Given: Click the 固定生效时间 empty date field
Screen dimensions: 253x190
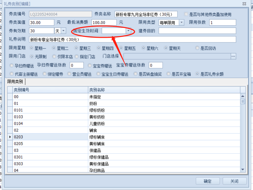Looking at the screenshot, I should click(x=114, y=31).
